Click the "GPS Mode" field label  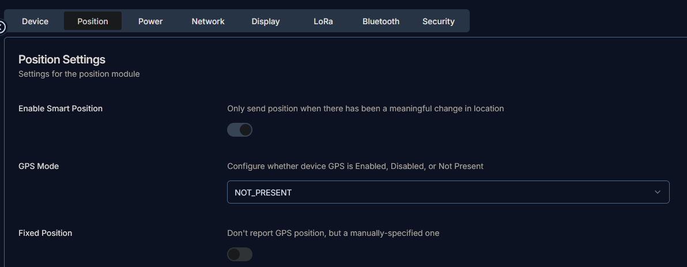pyautogui.click(x=39, y=166)
